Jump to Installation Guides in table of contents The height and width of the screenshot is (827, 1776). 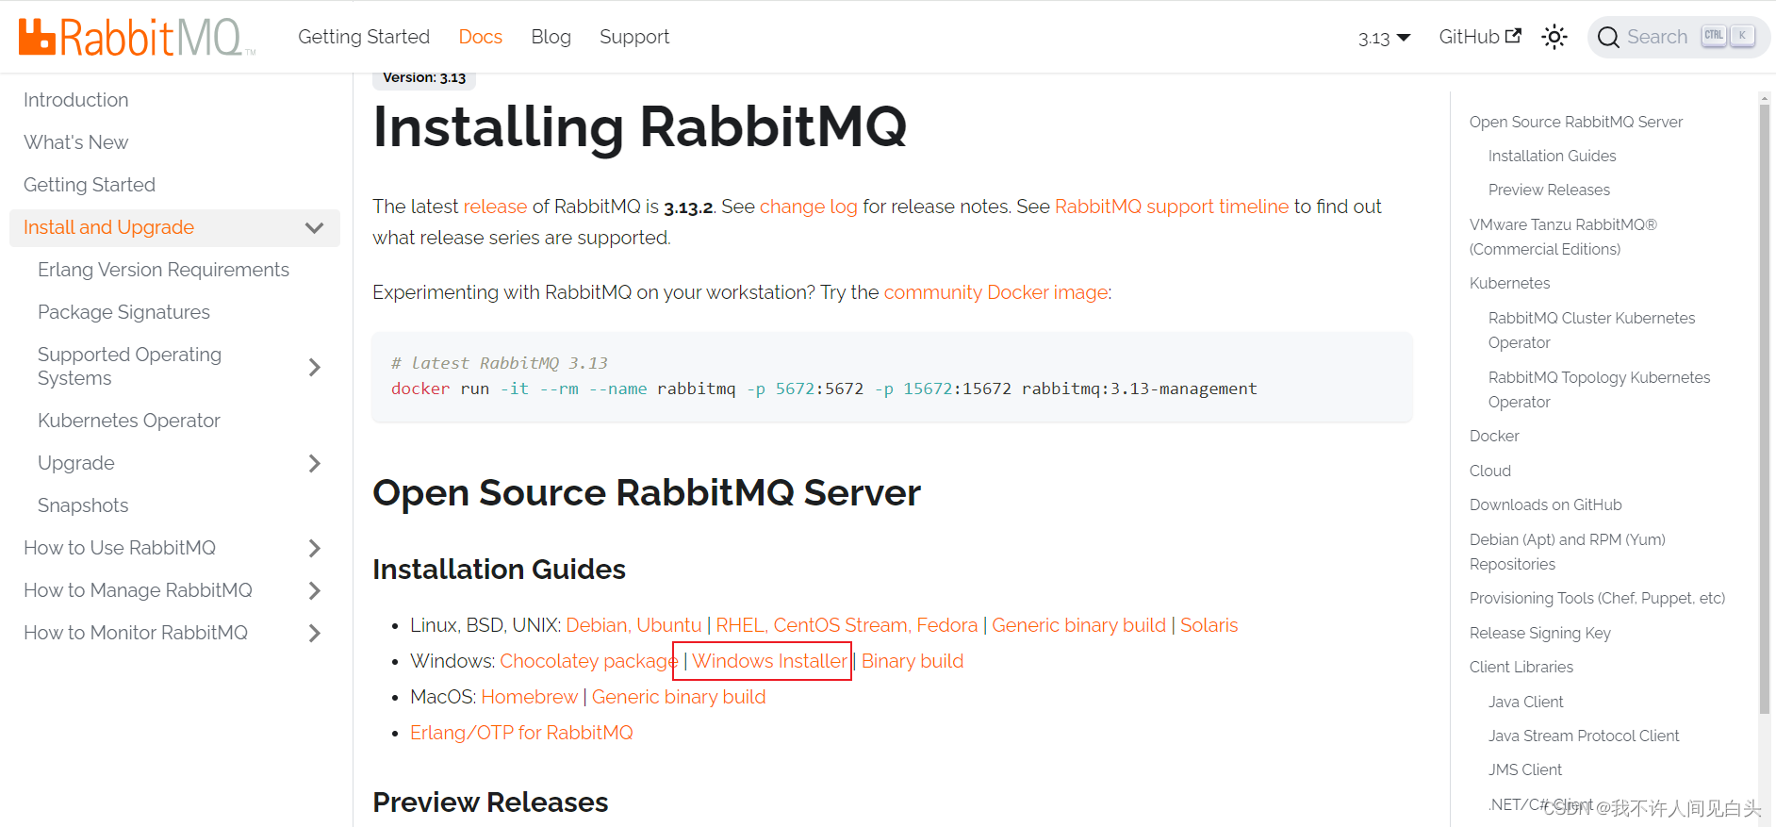[x=1552, y=156]
